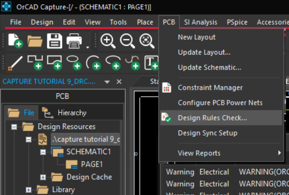Select the Place Wire tool
289x195 pixels.
(15, 63)
